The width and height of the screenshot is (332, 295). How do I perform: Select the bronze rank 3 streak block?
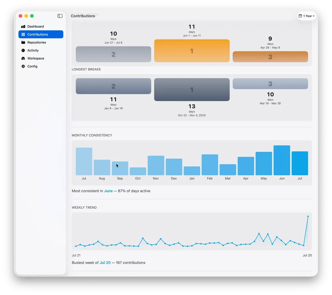tap(270, 57)
